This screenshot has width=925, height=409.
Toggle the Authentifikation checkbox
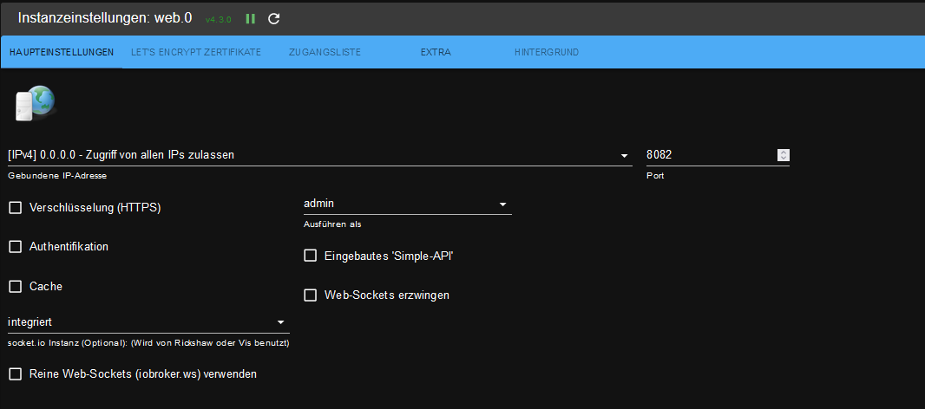click(x=16, y=247)
